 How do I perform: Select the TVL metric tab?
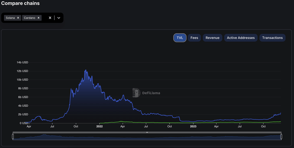[x=180, y=38]
